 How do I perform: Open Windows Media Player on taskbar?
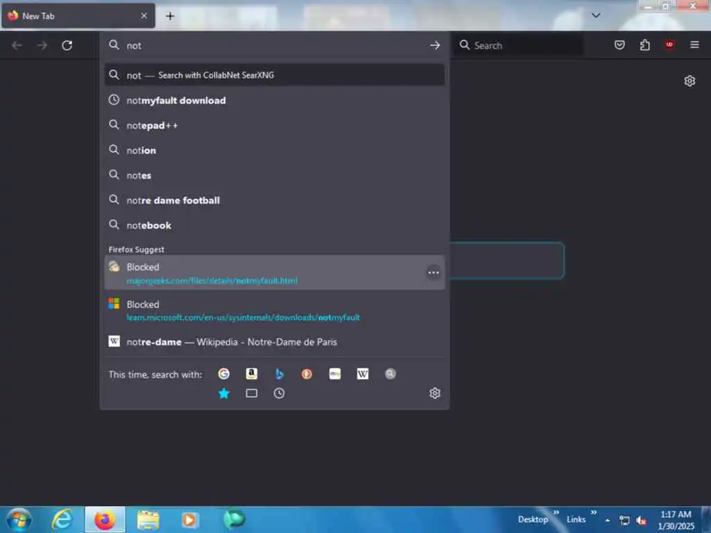click(190, 519)
